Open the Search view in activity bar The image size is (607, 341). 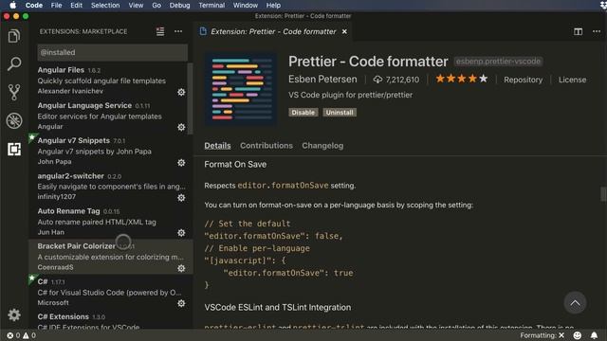tap(14, 63)
